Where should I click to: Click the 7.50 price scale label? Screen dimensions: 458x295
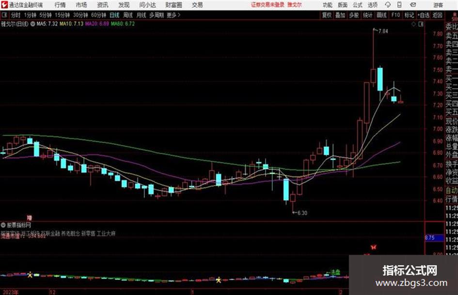[438, 70]
